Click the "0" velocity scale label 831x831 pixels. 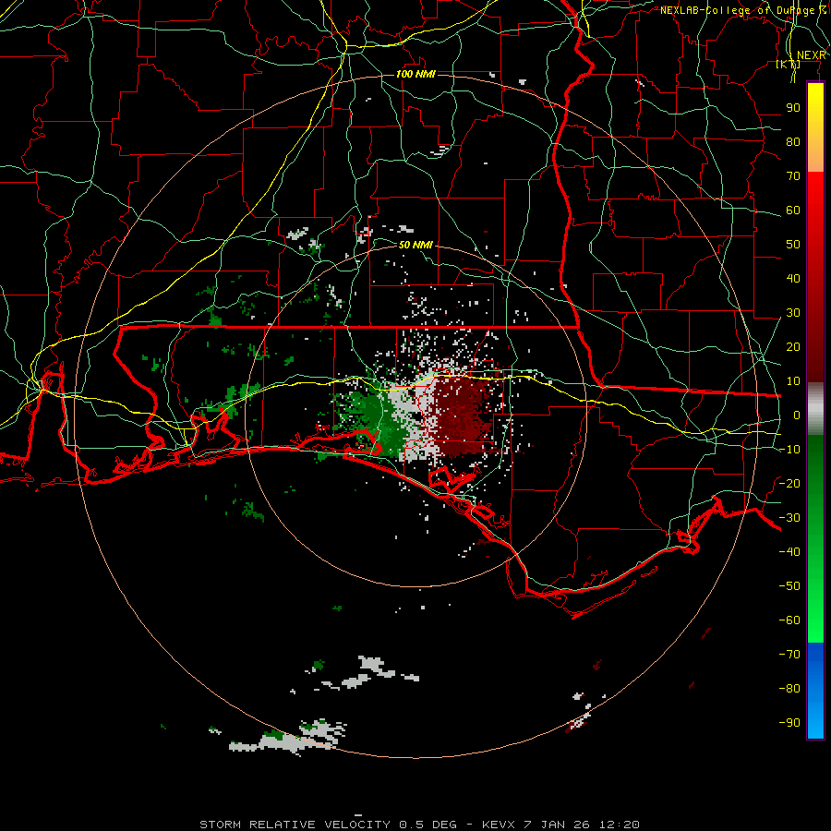click(797, 415)
